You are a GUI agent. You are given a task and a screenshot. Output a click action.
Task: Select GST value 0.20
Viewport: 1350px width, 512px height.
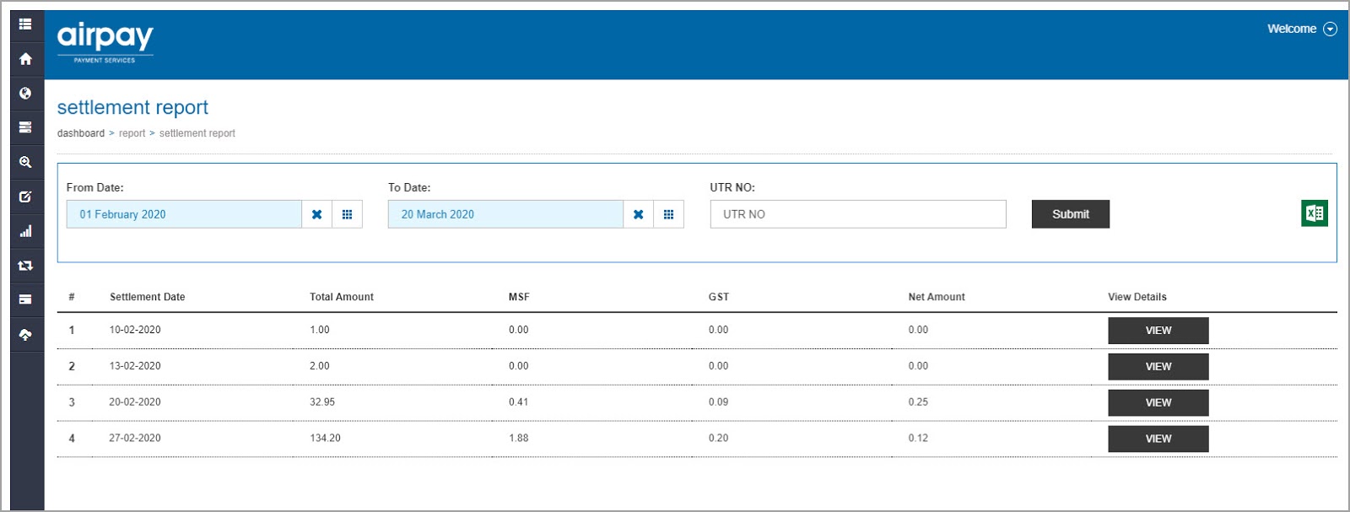pyautogui.click(x=719, y=439)
